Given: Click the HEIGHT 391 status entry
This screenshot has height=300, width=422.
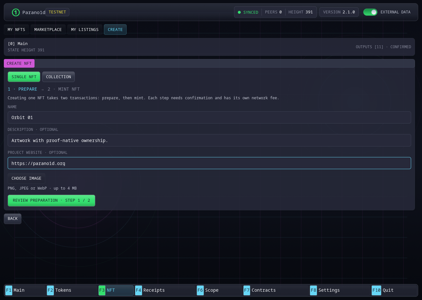Looking at the screenshot, I should (x=301, y=12).
